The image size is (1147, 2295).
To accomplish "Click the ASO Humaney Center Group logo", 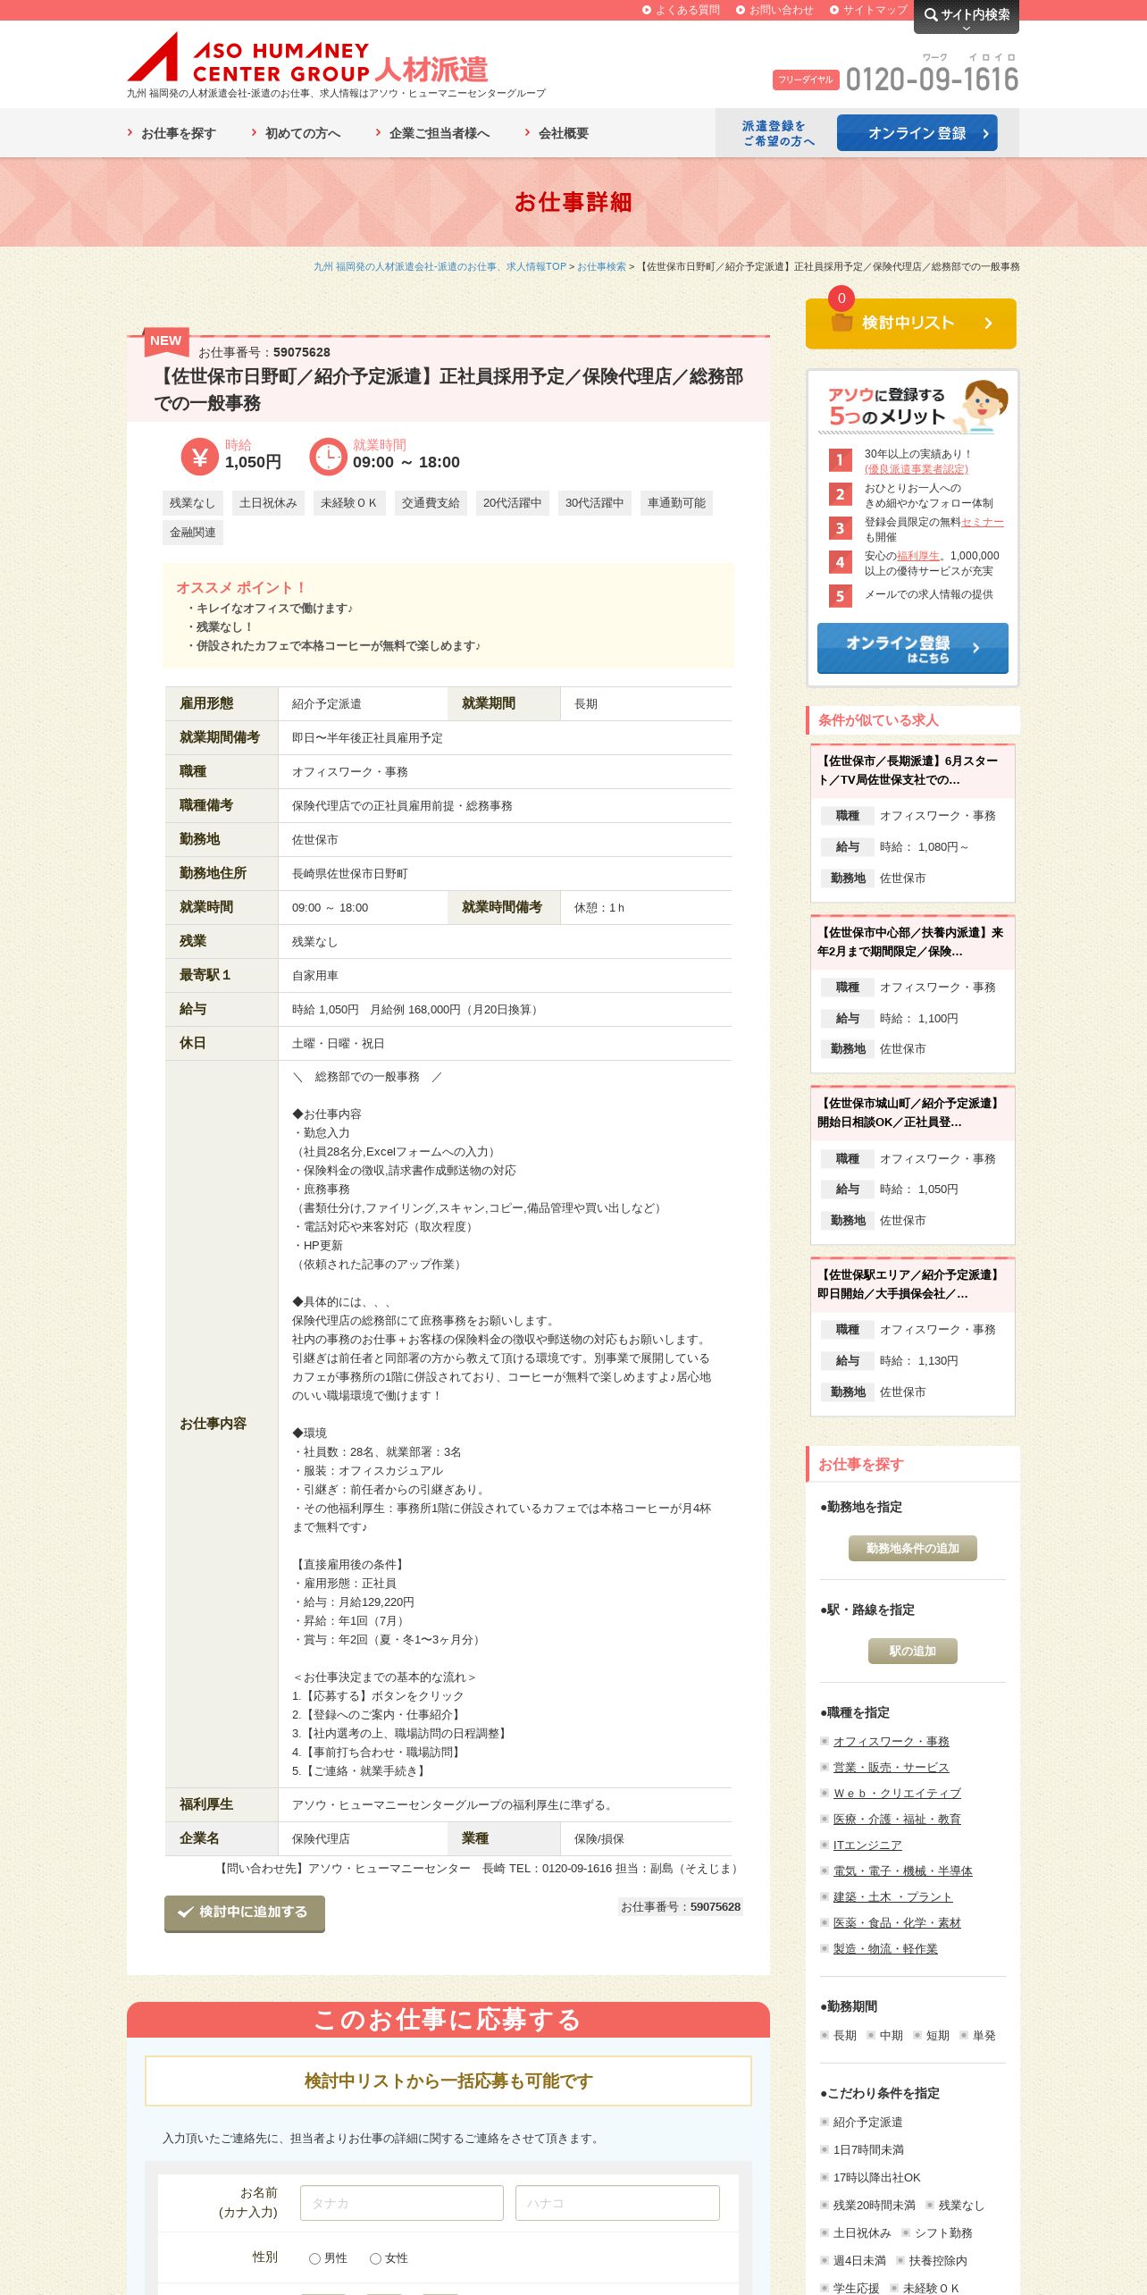I will tap(307, 58).
